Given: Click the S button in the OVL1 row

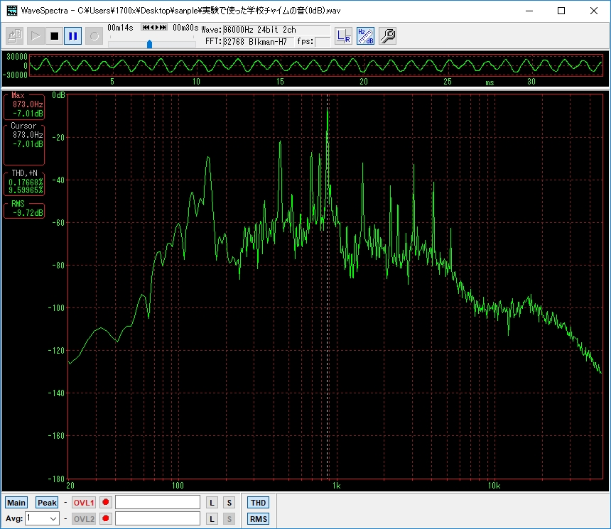Looking at the screenshot, I should pos(229,503).
